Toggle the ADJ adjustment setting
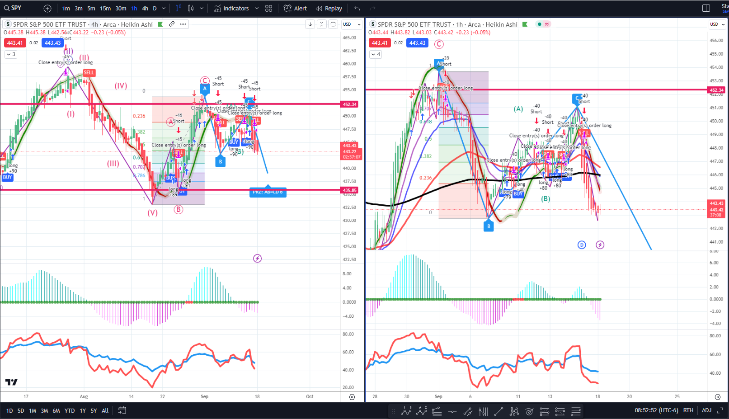This screenshot has height=419, width=729. (x=706, y=410)
